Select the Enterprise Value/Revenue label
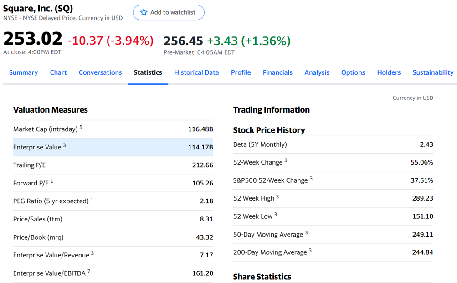 point(51,255)
